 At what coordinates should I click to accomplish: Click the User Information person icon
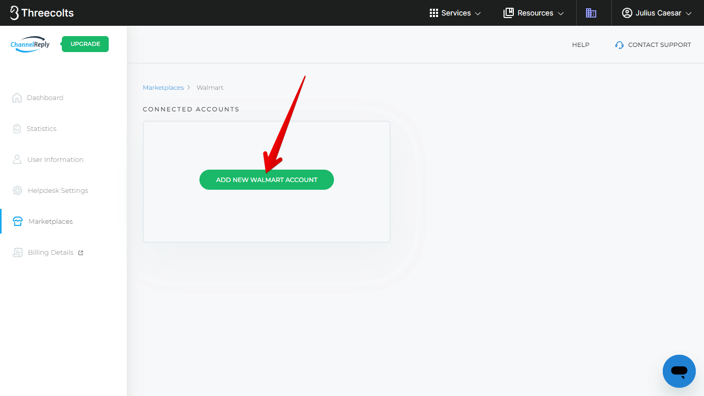point(17,159)
